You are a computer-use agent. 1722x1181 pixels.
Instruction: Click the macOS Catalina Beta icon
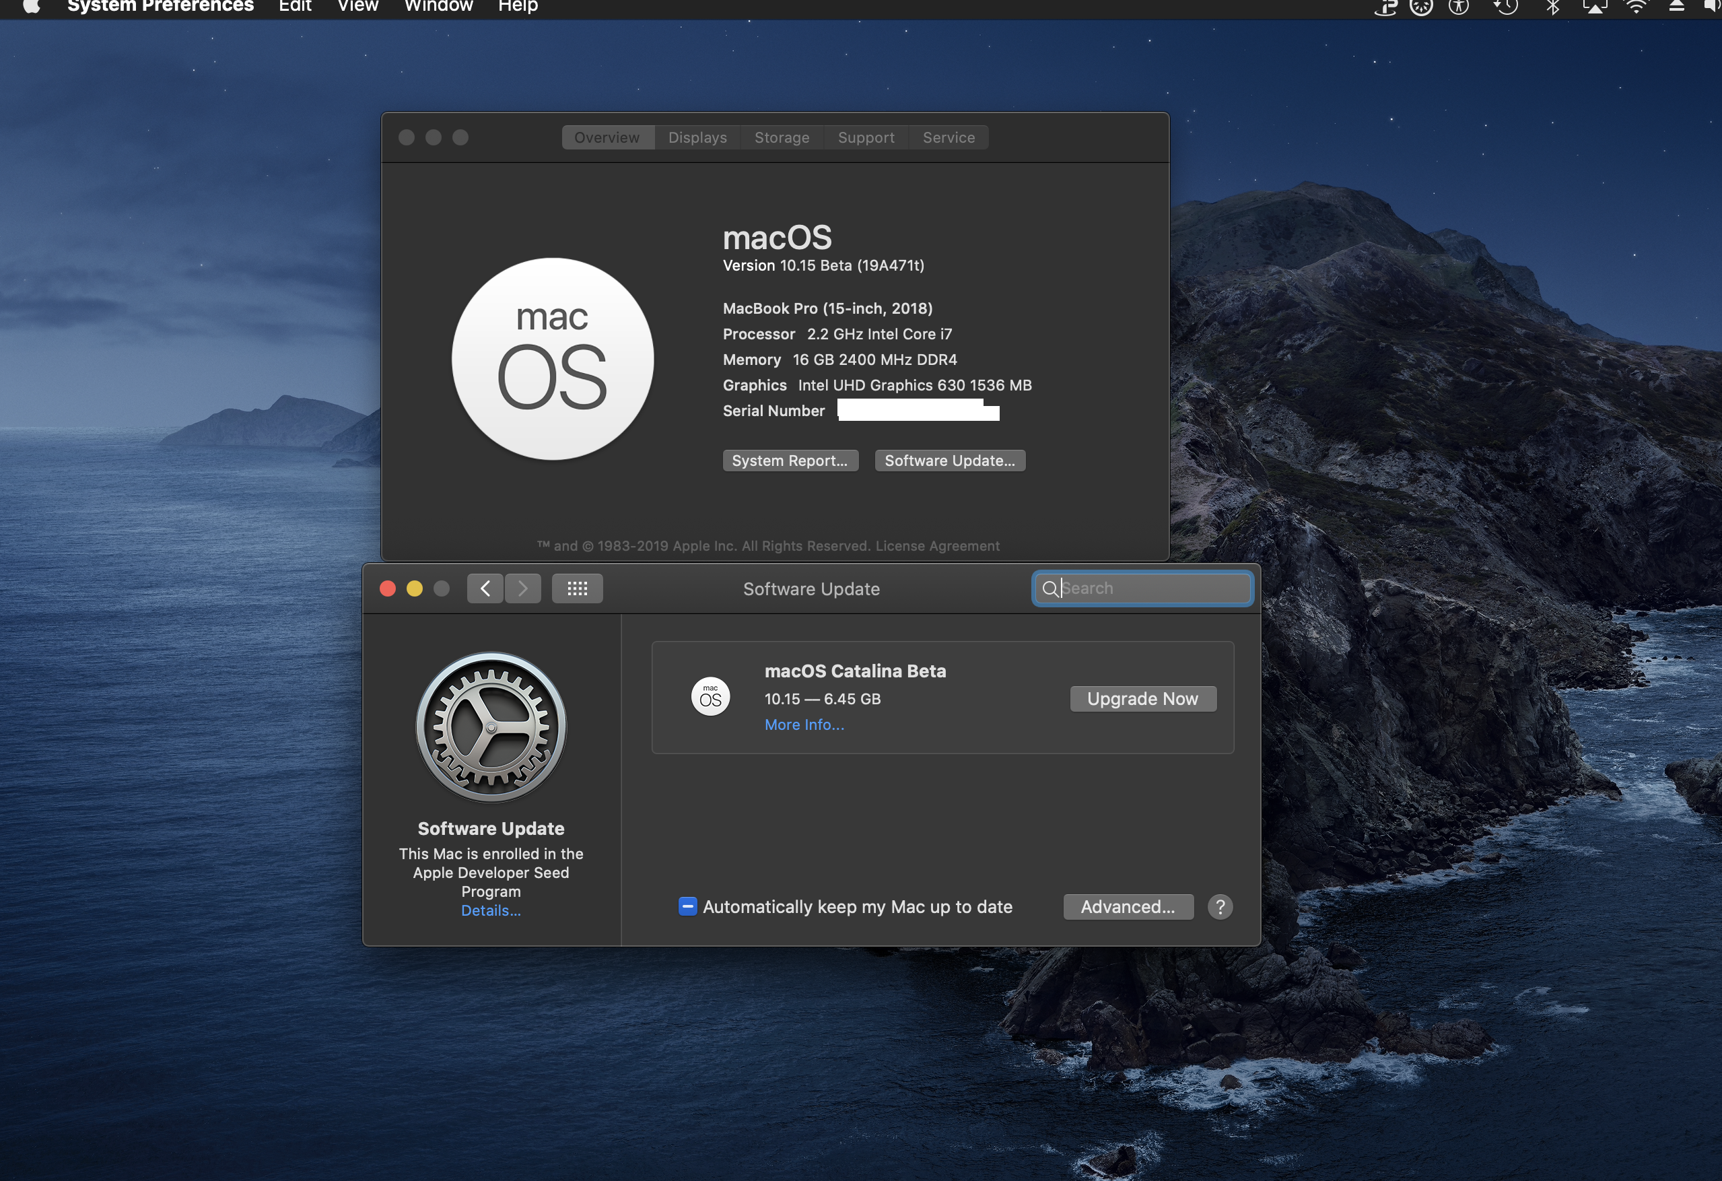pos(711,697)
